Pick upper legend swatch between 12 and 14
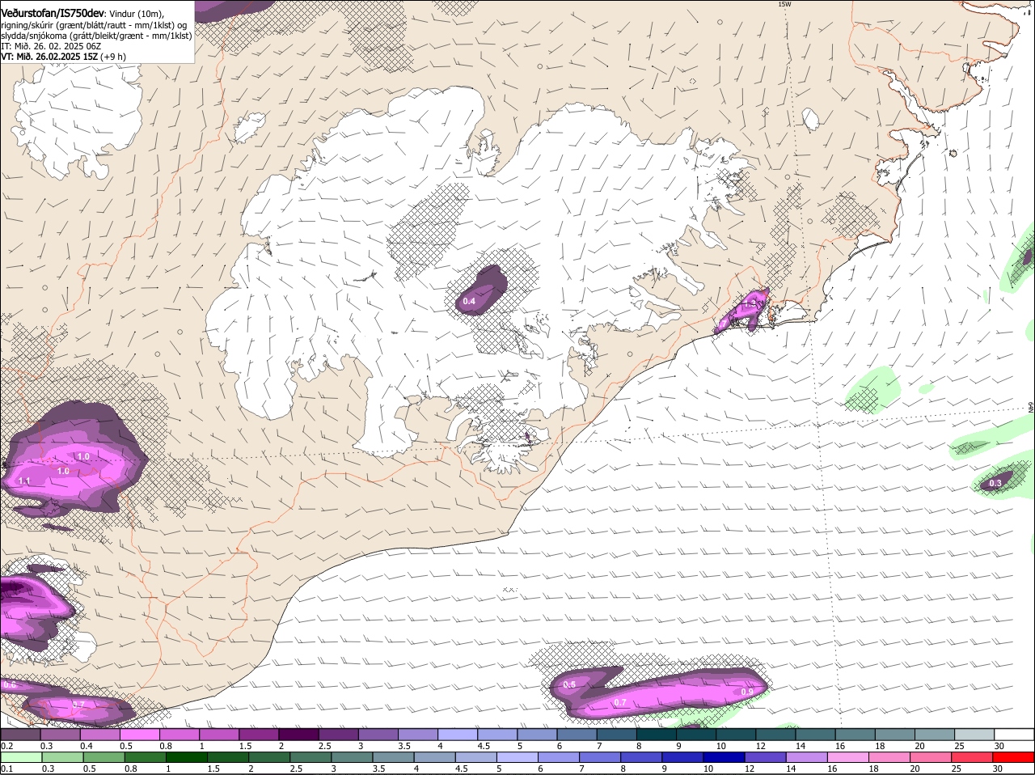 point(775,734)
